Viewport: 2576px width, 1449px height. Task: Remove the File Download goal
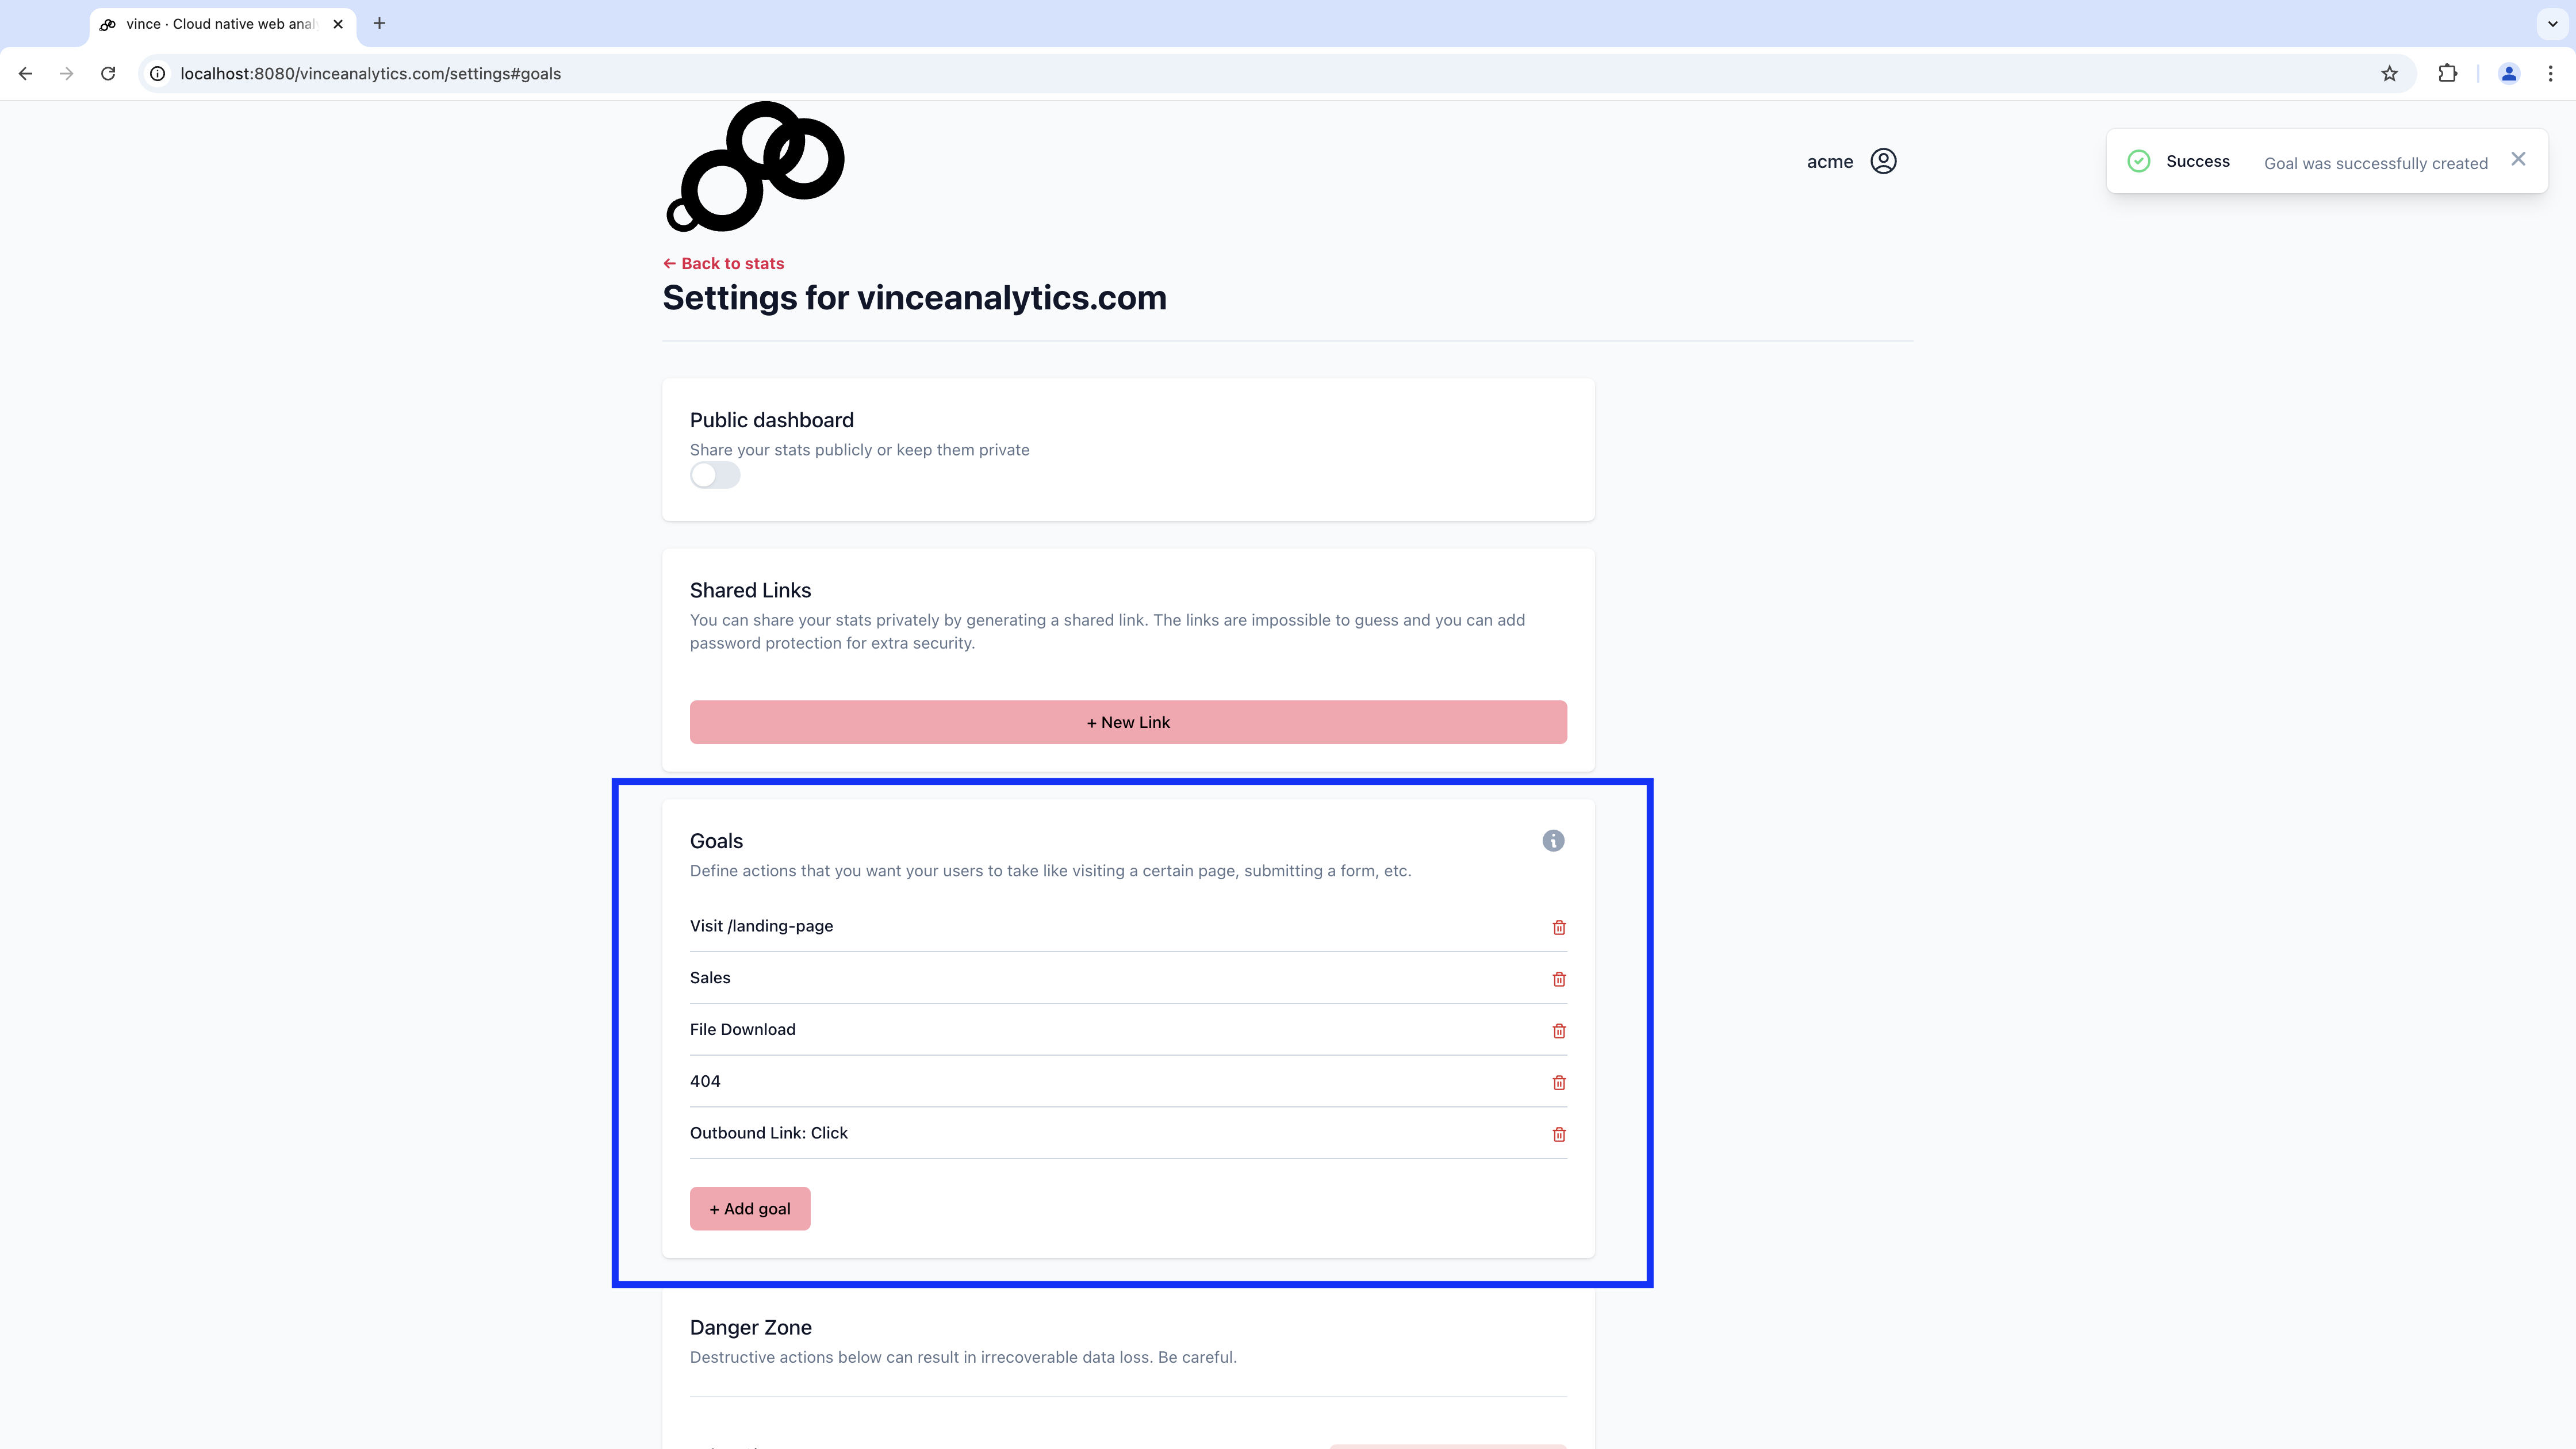(1558, 1031)
